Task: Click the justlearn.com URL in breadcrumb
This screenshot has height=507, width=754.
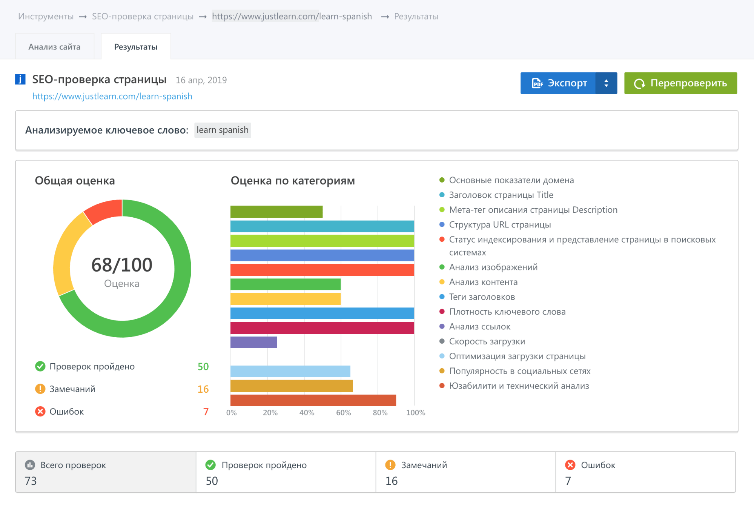Action: click(292, 16)
